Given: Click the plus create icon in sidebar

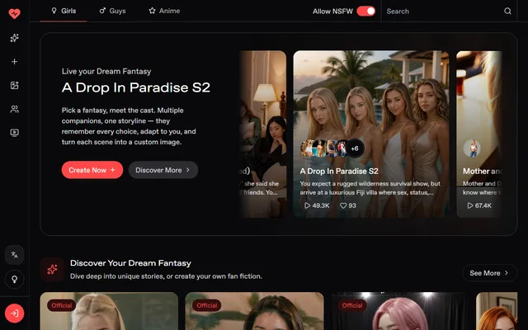Looking at the screenshot, I should pos(15,62).
